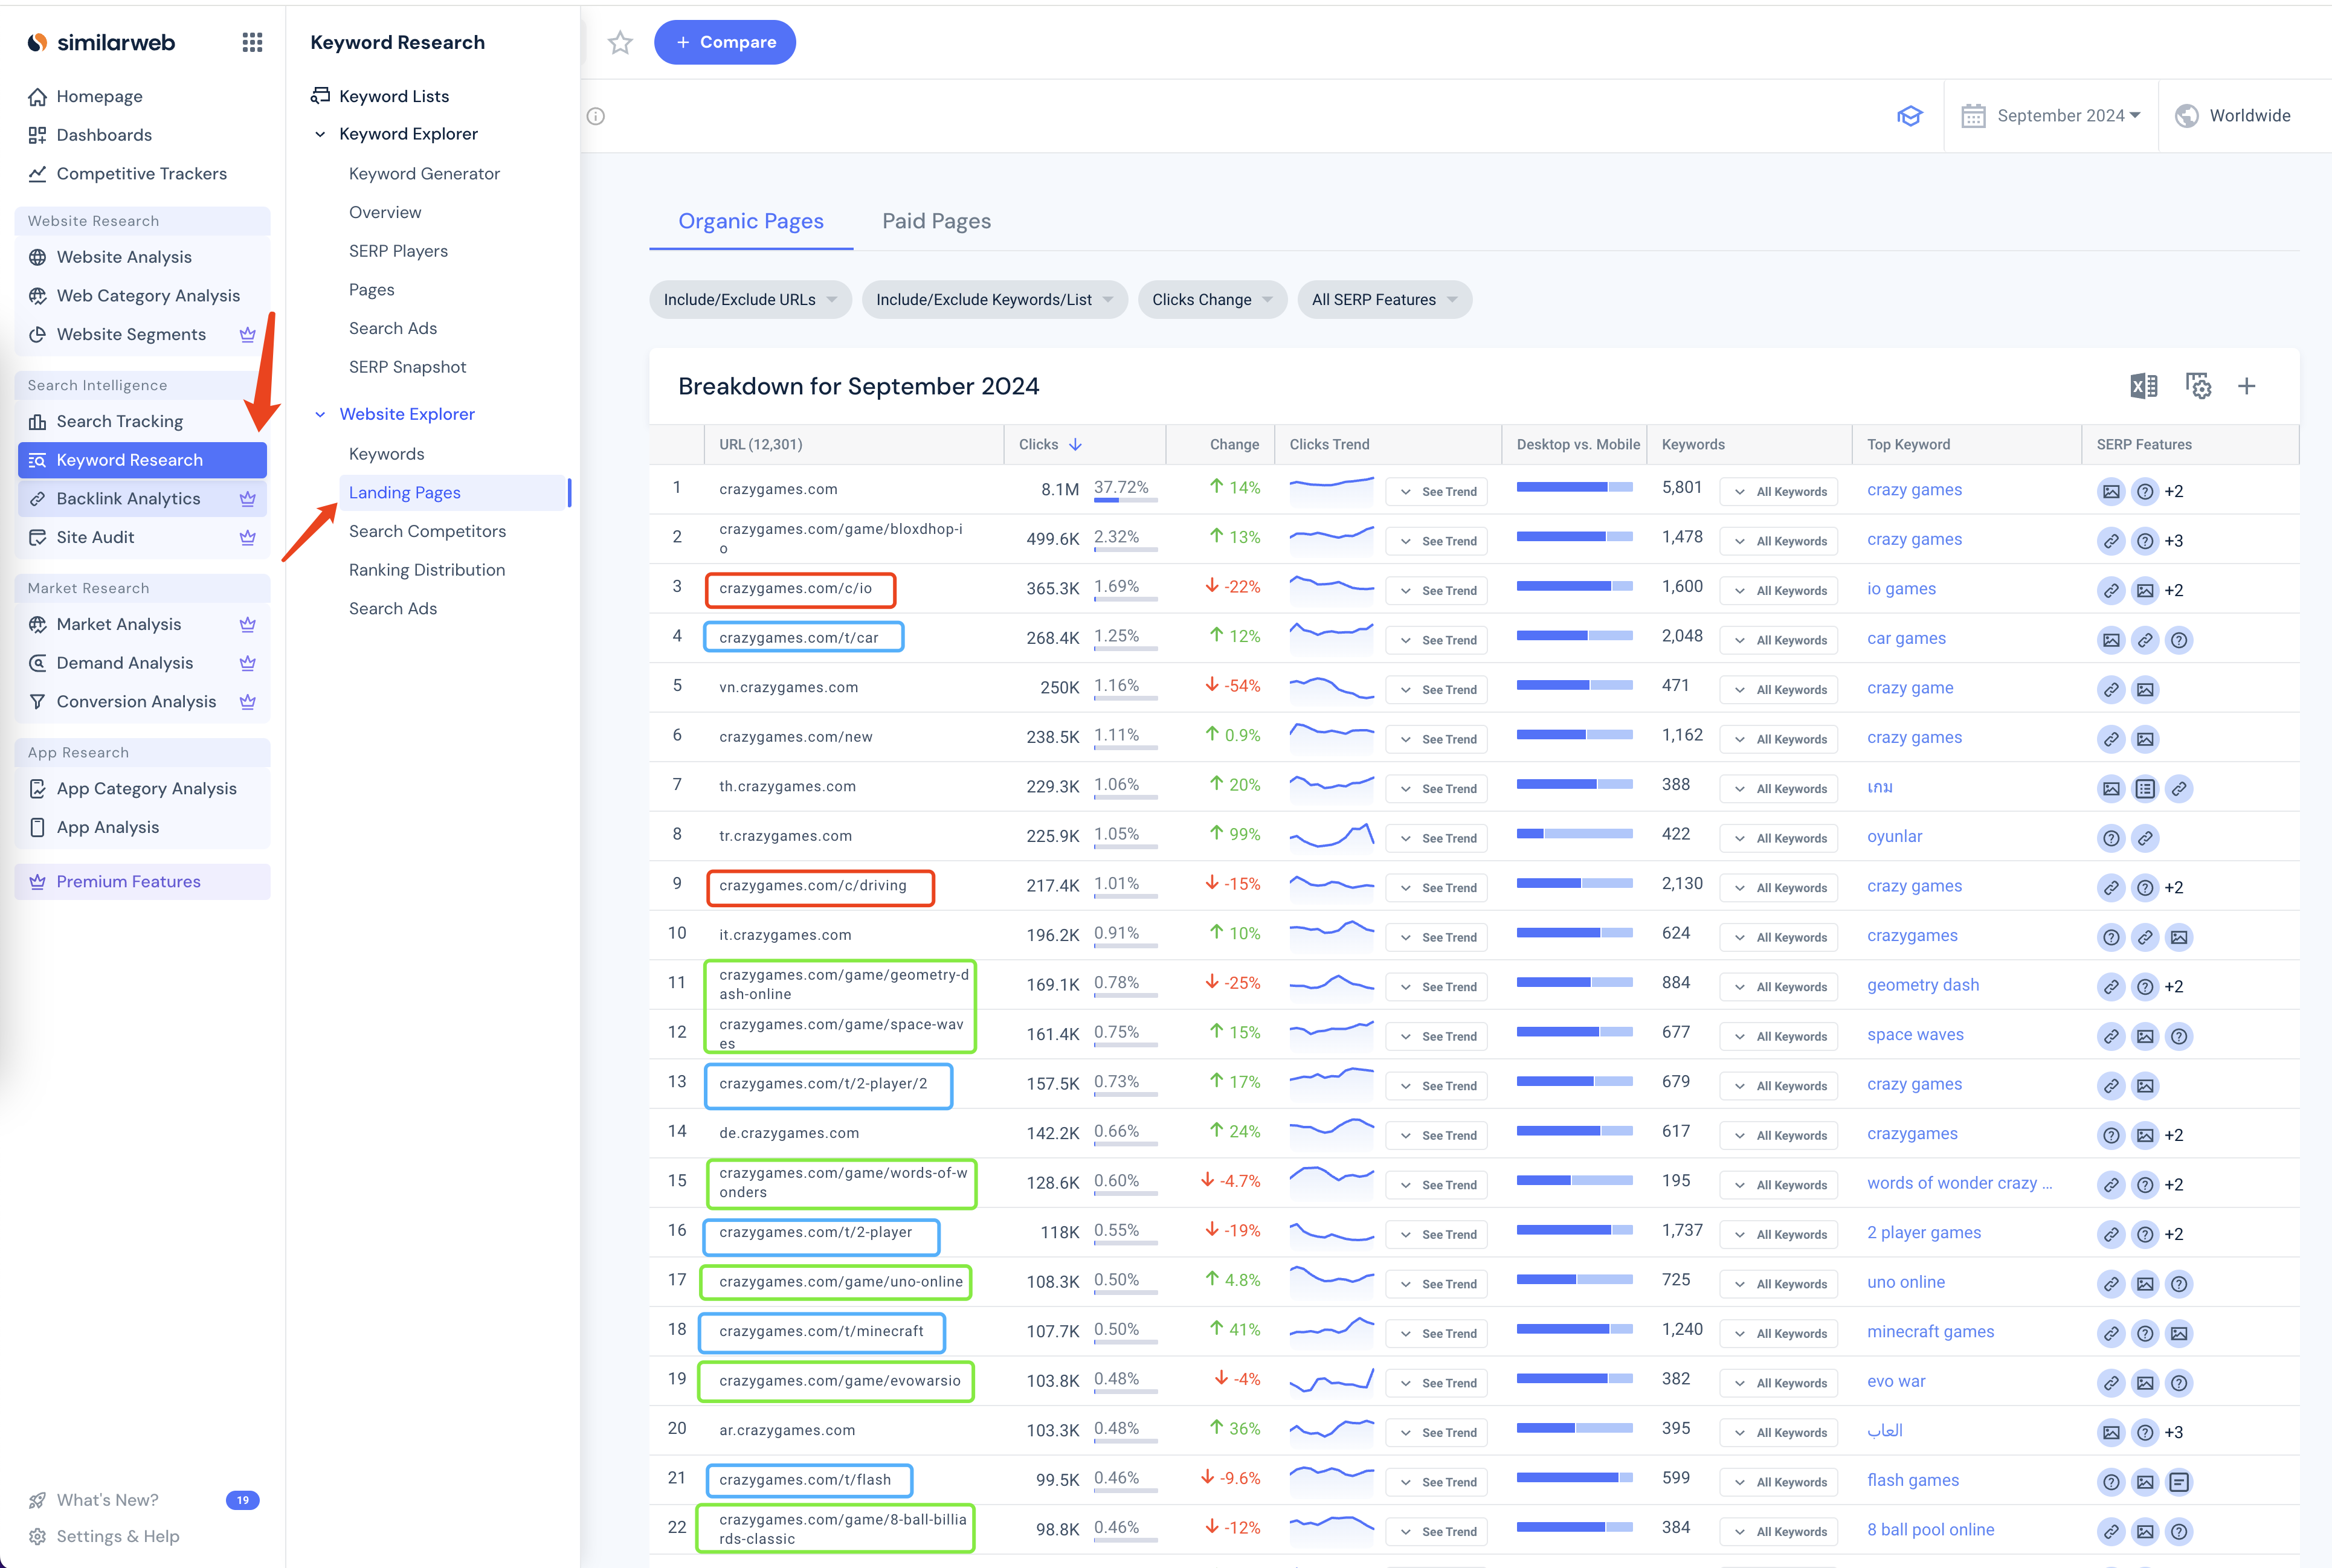Open the 'minecraft games' keyword link
Screen dimensions: 2332x1568
1930,1332
